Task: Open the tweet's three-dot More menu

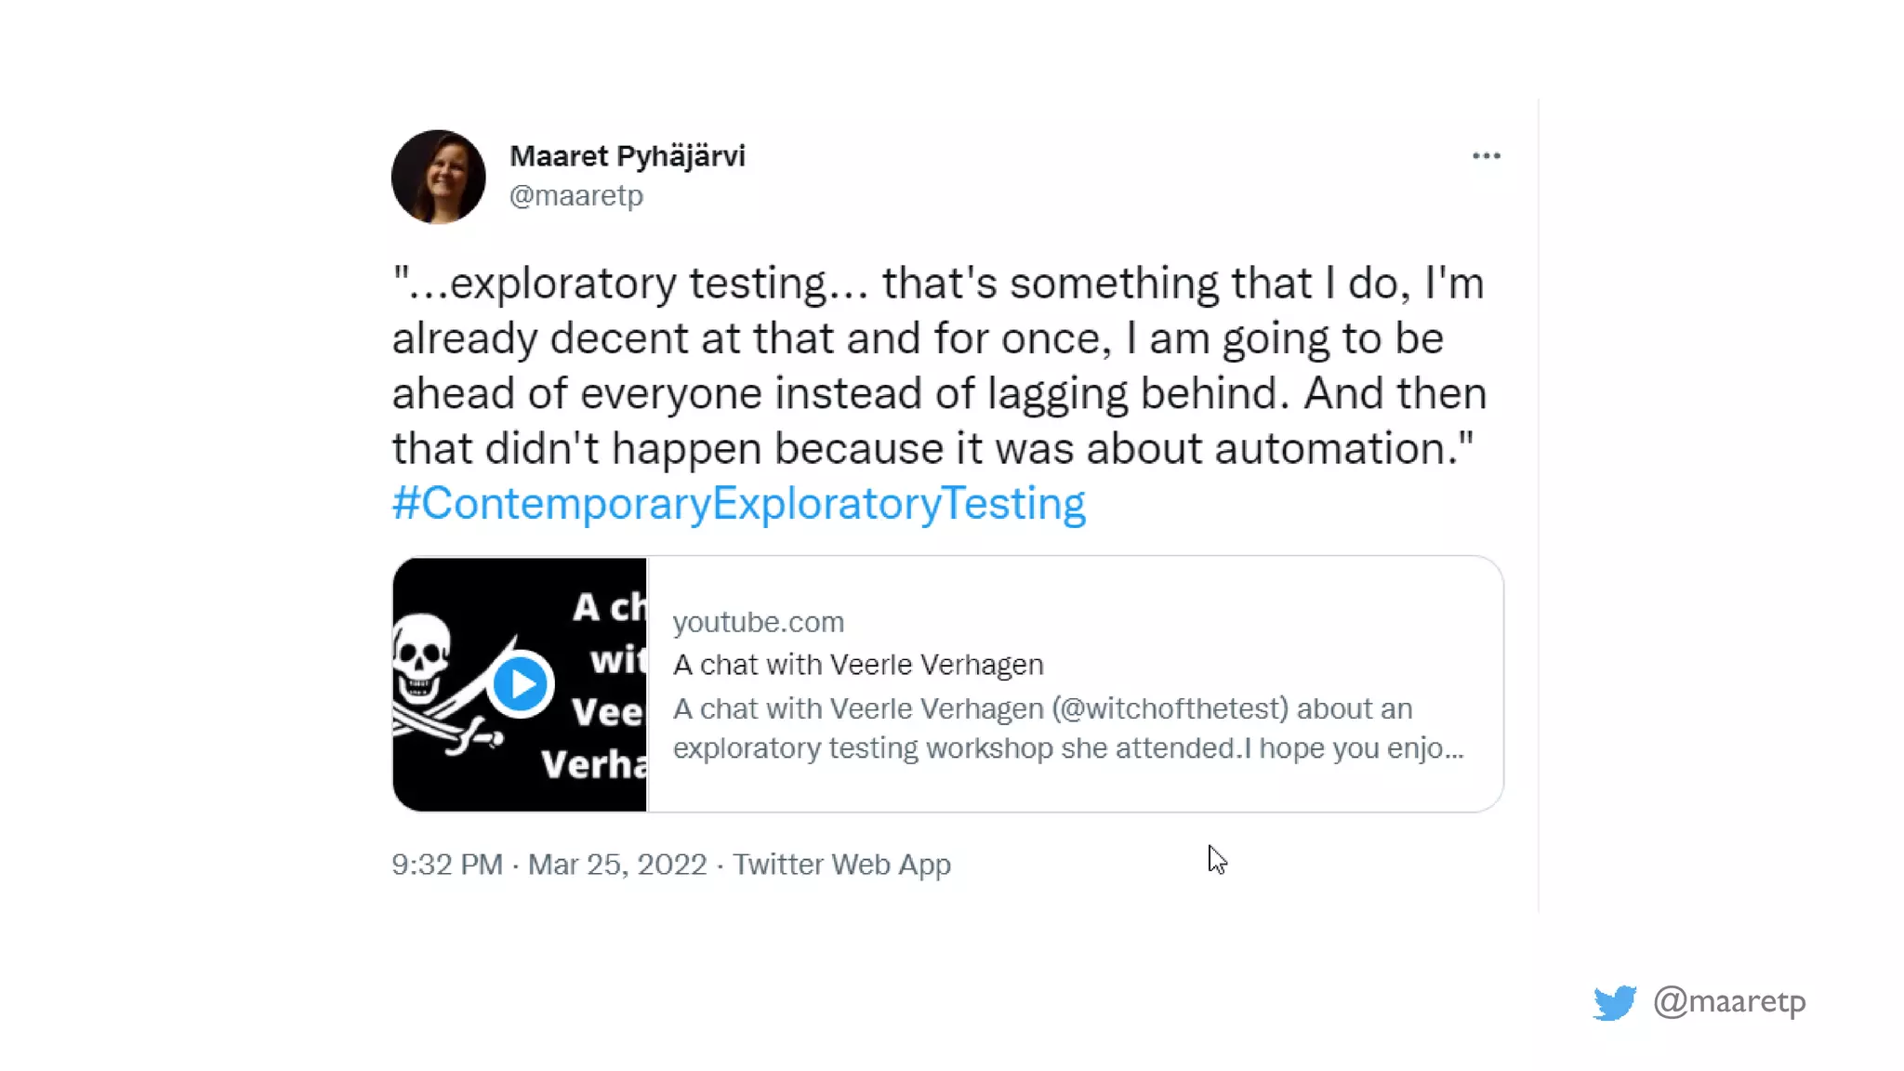Action: click(x=1486, y=156)
